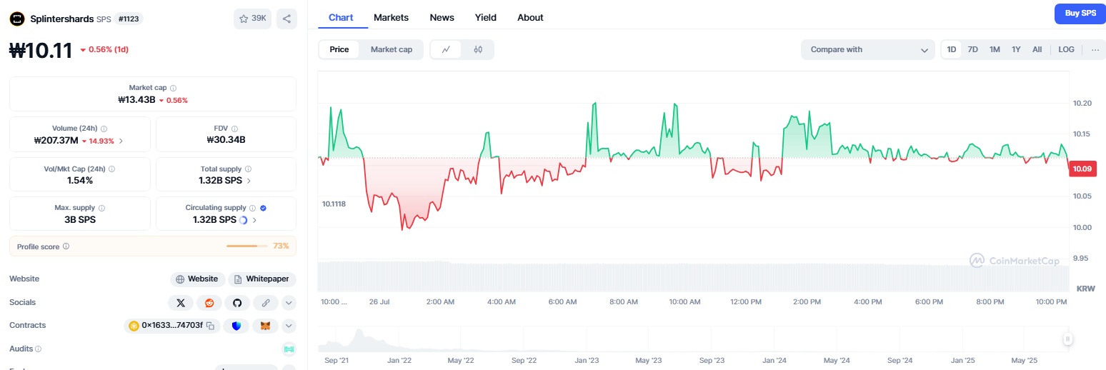
Task: Open Circulating supply info tooltip icon
Action: coord(253,208)
